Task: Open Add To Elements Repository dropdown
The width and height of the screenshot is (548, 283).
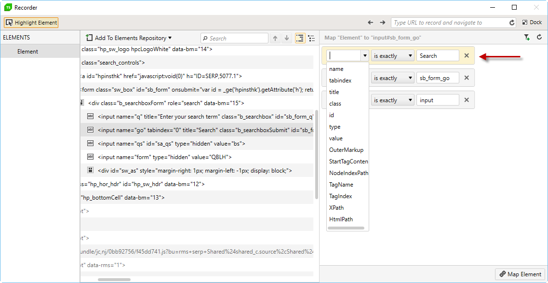Action: pyautogui.click(x=129, y=38)
